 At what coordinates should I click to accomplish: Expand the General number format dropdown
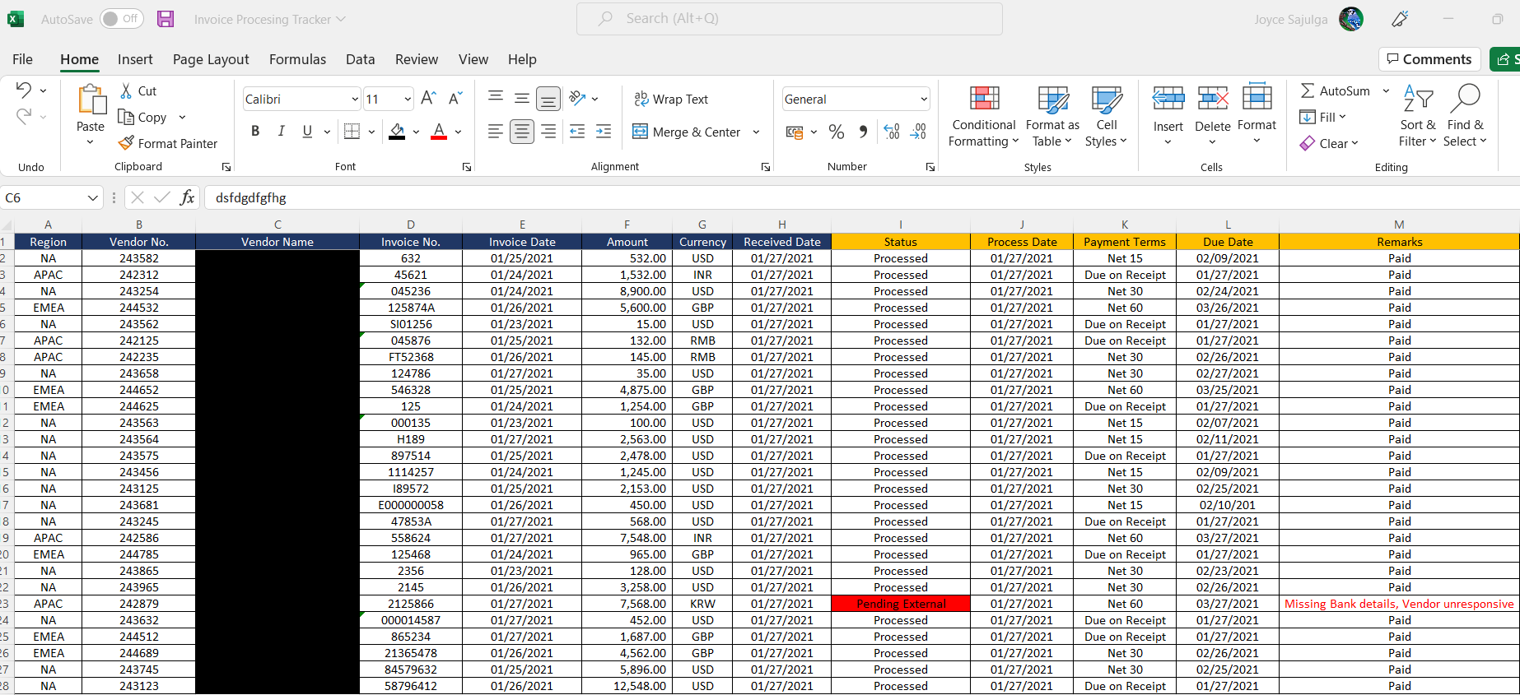click(923, 100)
